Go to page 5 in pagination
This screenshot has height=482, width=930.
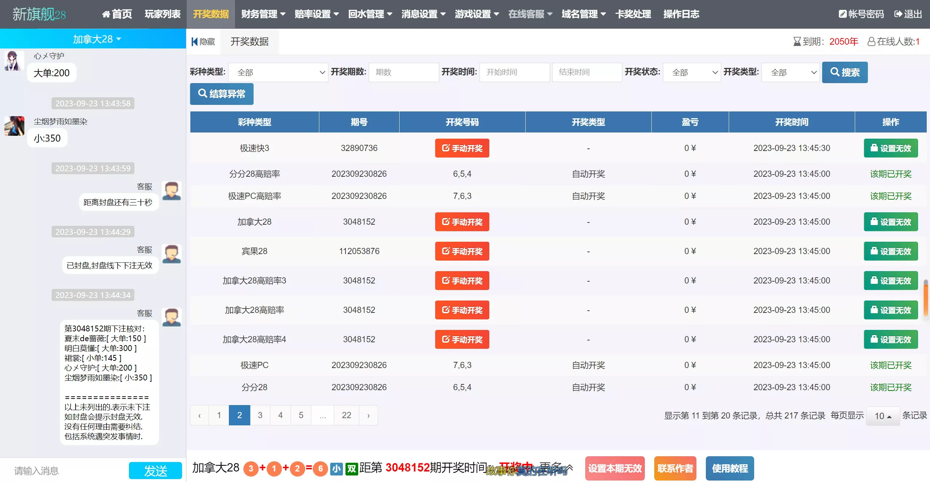point(301,415)
